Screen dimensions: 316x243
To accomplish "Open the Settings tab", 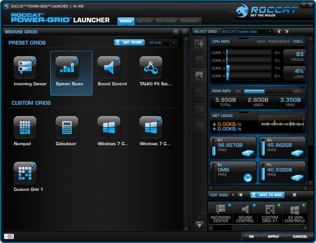I will (166, 21).
